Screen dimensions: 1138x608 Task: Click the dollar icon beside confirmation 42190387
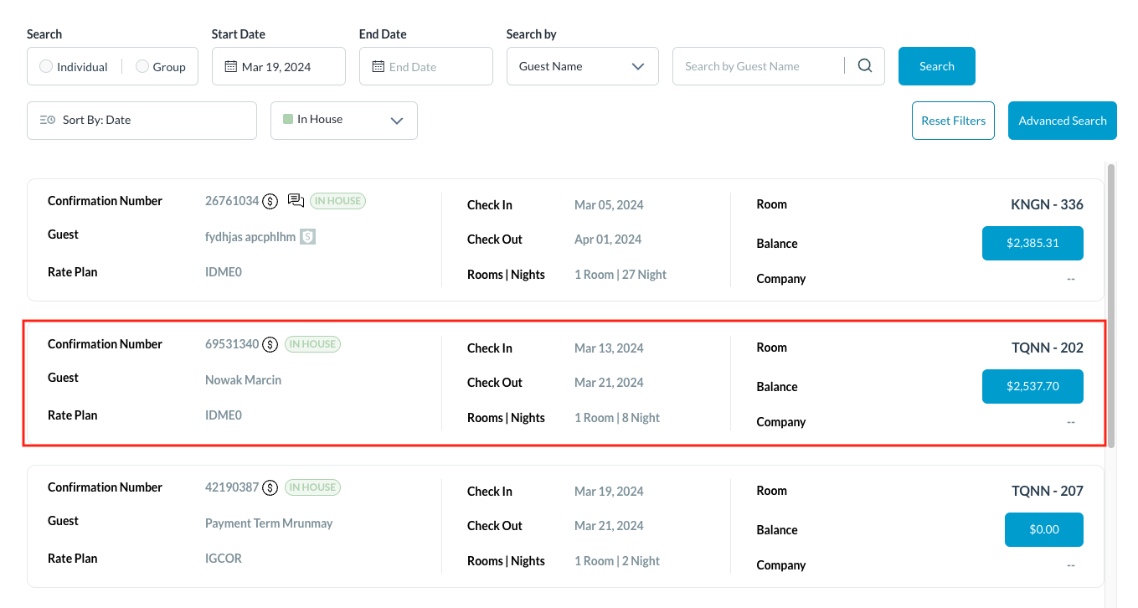[x=270, y=487]
